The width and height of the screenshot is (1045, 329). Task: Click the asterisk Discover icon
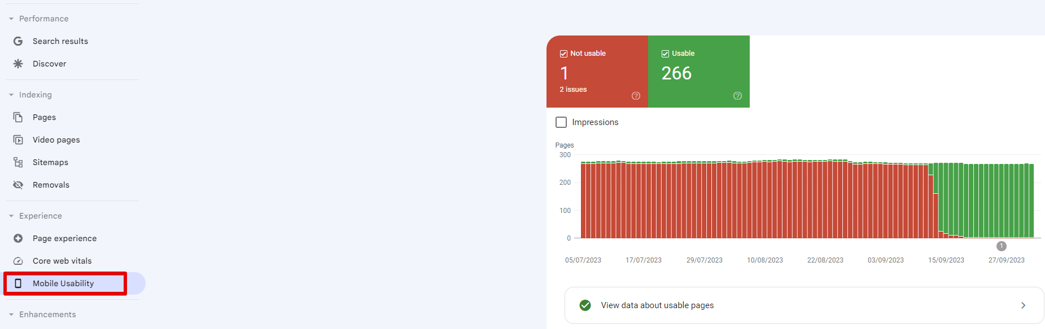[18, 64]
